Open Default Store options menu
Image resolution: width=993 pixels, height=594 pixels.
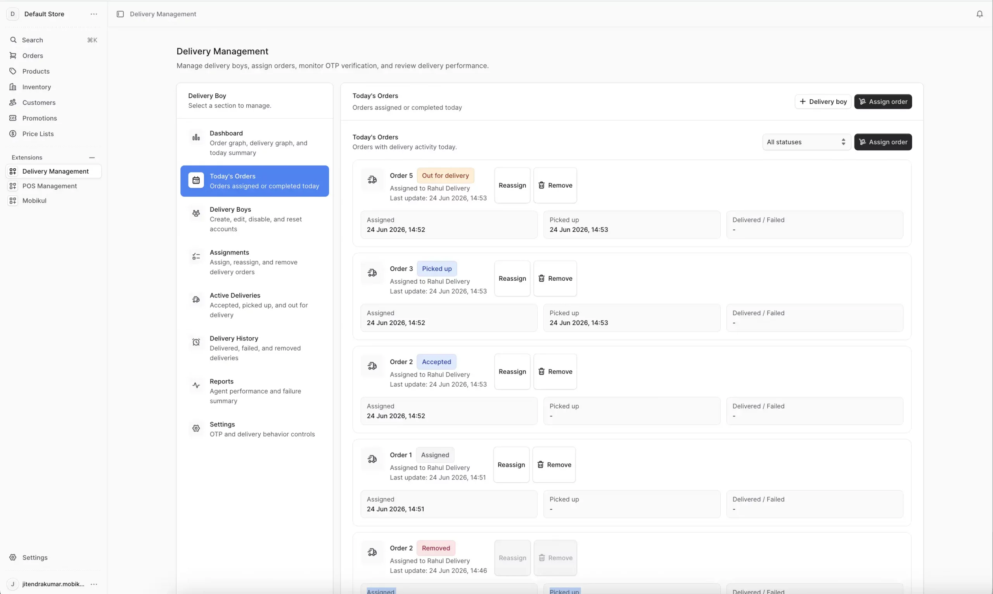point(94,14)
